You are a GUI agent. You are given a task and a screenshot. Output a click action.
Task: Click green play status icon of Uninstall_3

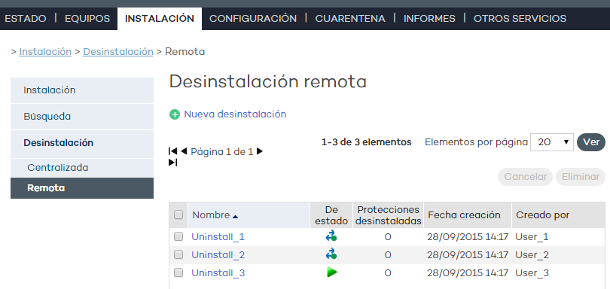pos(332,272)
